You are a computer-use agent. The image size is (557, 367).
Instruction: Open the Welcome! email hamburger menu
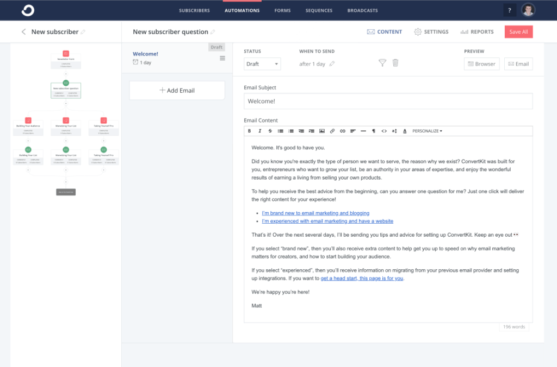click(222, 59)
